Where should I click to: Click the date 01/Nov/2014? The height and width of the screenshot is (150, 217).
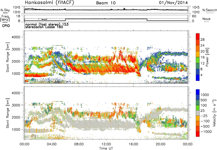coord(173,3)
